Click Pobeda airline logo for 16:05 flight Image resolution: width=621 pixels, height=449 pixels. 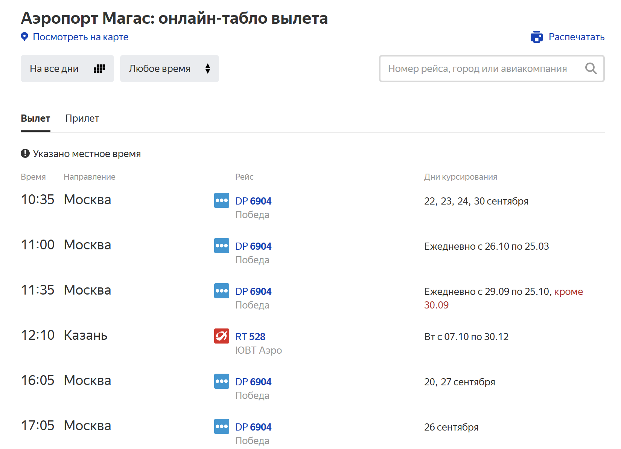tap(221, 381)
